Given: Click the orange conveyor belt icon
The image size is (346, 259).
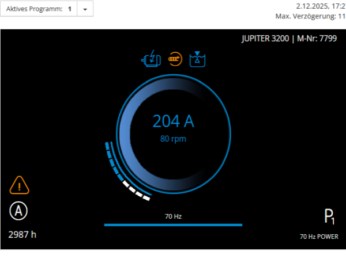Looking at the screenshot, I should click(175, 59).
